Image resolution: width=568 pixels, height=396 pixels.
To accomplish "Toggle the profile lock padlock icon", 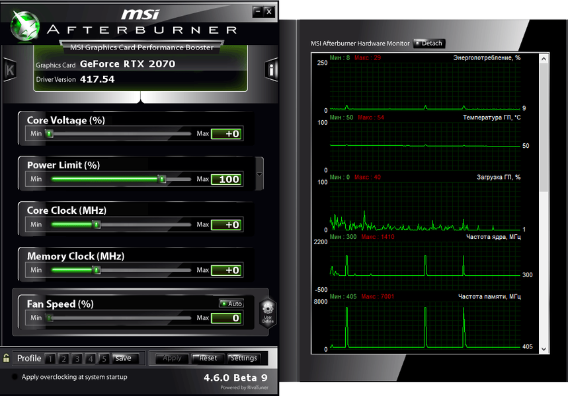I will (6, 358).
